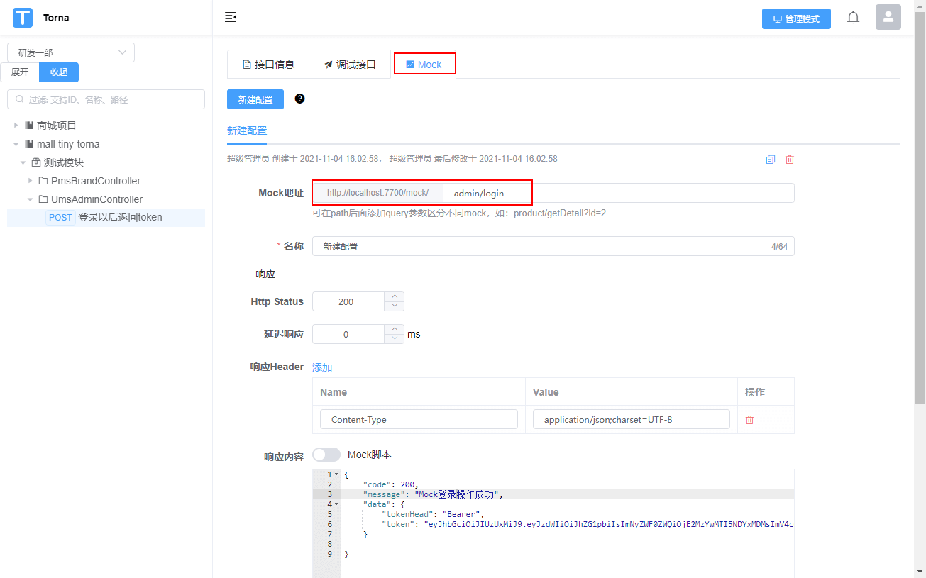The image size is (926, 578).
Task: Click the mall-tiny-torna project icon
Action: [x=29, y=144]
